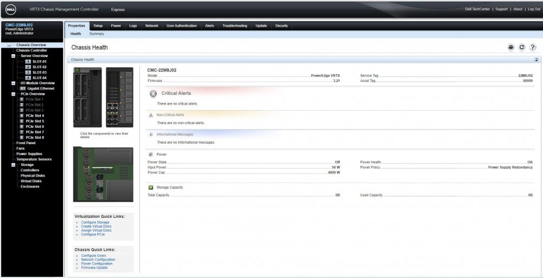
Task: Refresh the Chassis Health page
Action: tap(521, 47)
